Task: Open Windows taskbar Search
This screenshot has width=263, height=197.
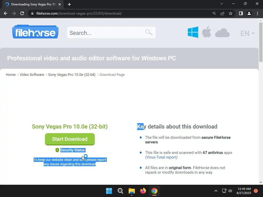Action: 120,191
